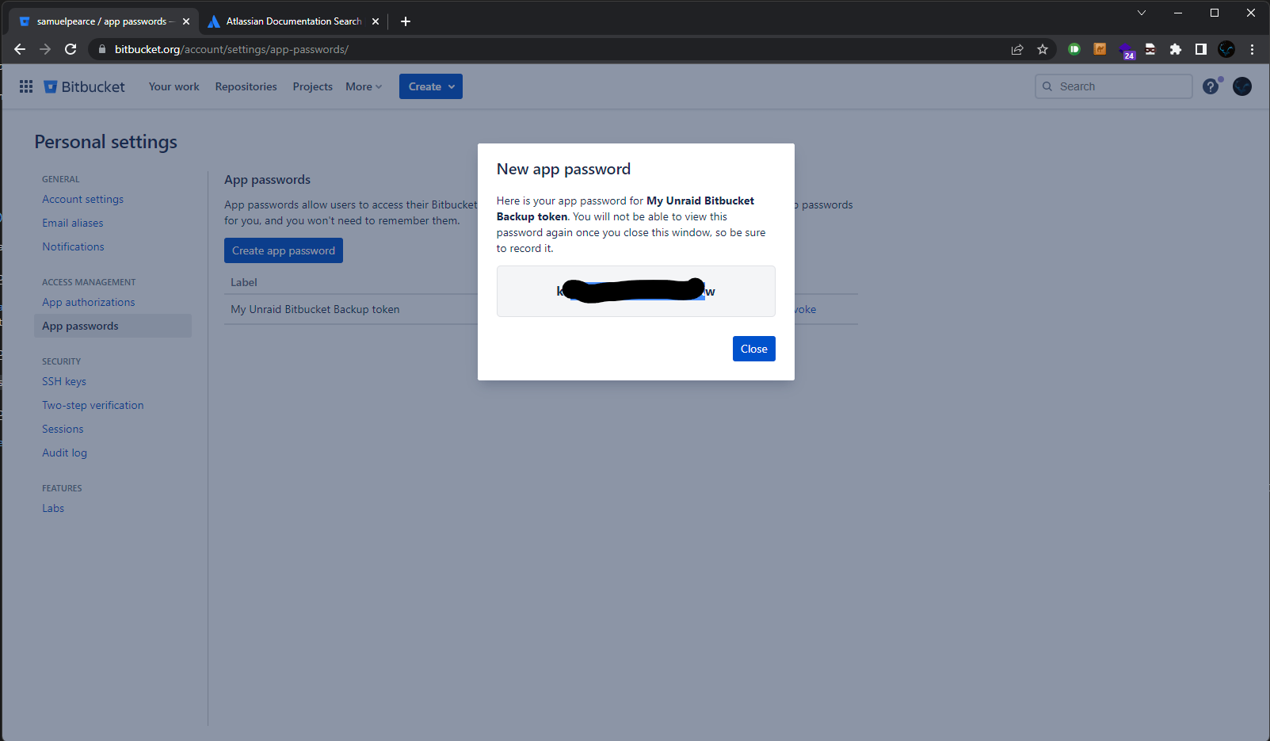Open a new browser tab
The height and width of the screenshot is (741, 1270).
point(406,21)
